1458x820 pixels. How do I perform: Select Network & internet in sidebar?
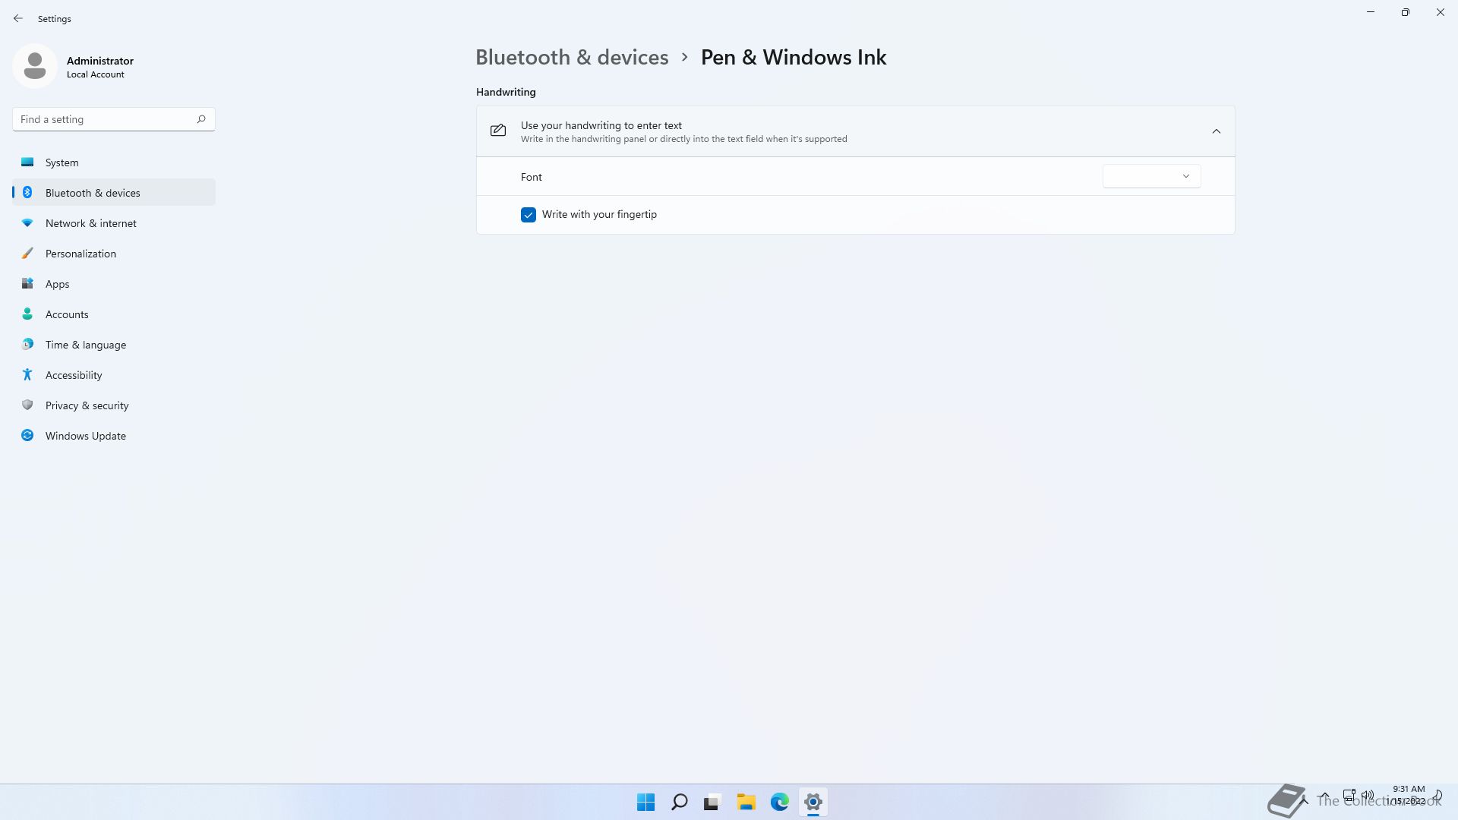click(114, 223)
